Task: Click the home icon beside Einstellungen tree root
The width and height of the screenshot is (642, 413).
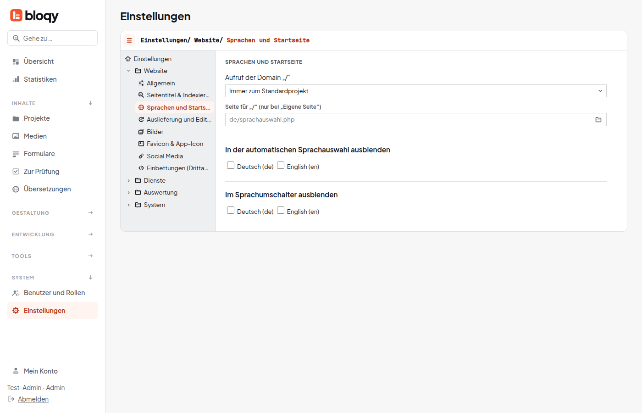Action: click(x=128, y=59)
